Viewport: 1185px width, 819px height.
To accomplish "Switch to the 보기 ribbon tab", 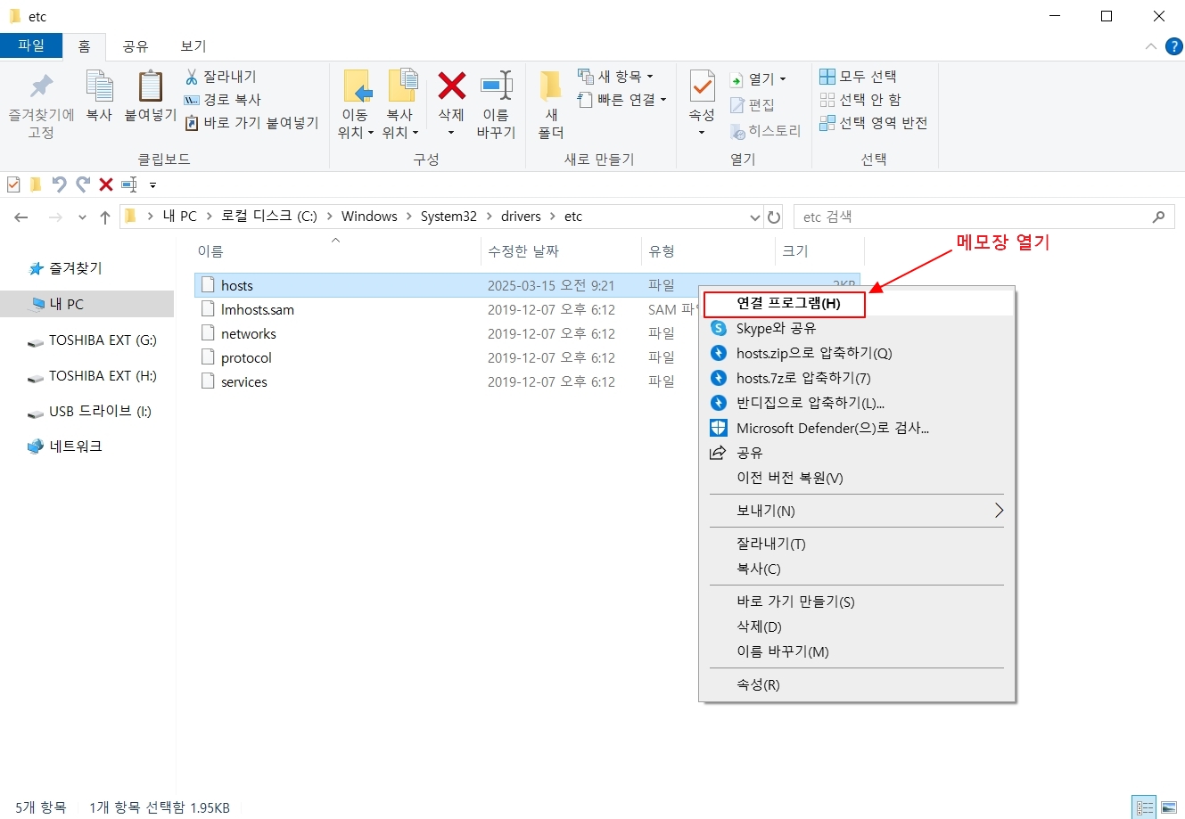I will click(x=193, y=46).
